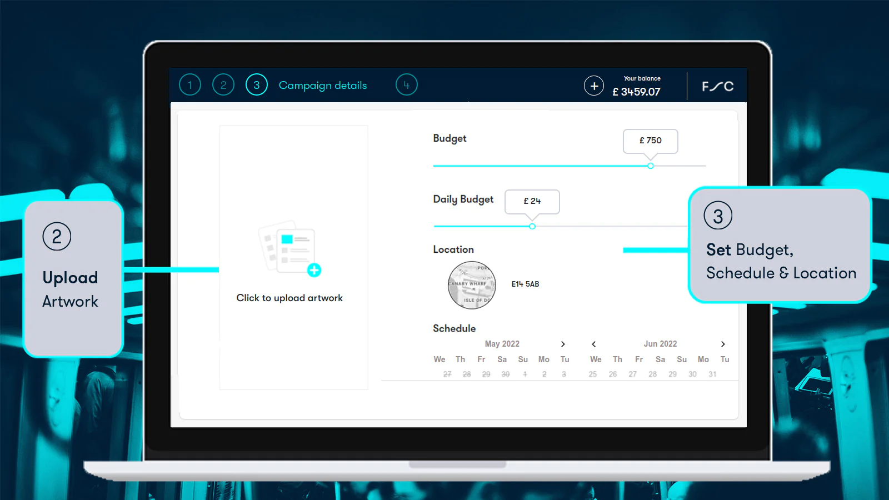This screenshot has width=889, height=500.
Task: Select date 28 in Jun 2022 calendar
Action: click(x=653, y=374)
